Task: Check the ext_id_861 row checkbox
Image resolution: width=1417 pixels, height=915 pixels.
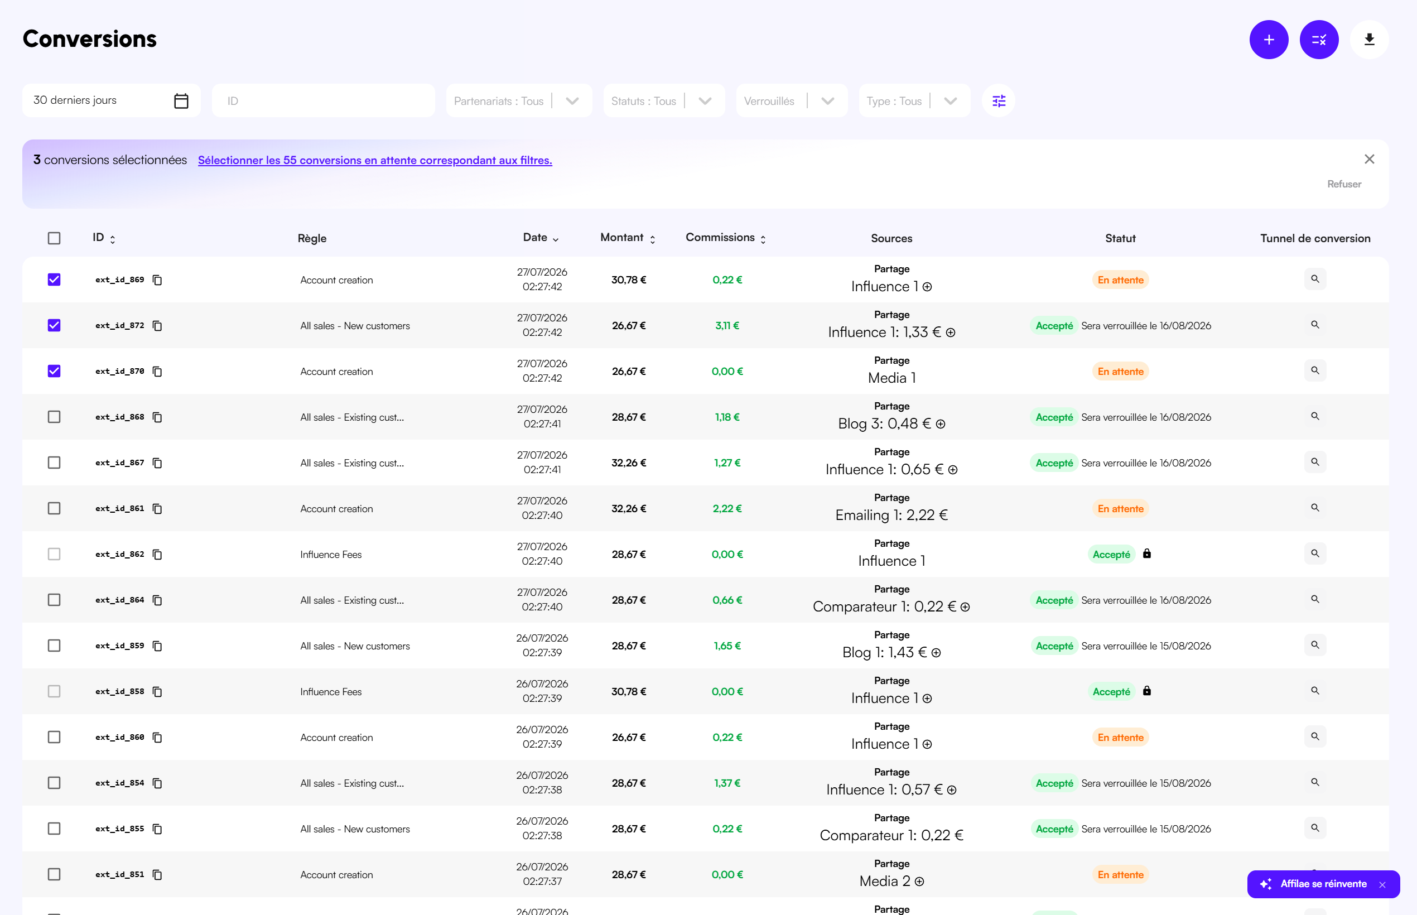Action: 54,509
